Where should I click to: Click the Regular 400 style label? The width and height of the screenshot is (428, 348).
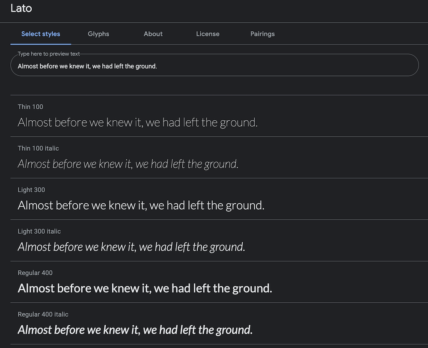(x=35, y=273)
